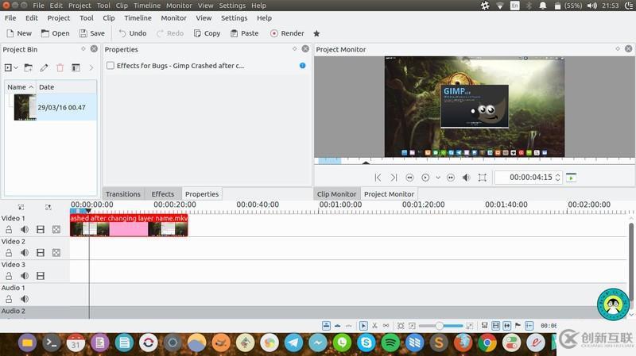Image resolution: width=636 pixels, height=356 pixels.
Task: Play the project monitor preview
Action: point(425,178)
